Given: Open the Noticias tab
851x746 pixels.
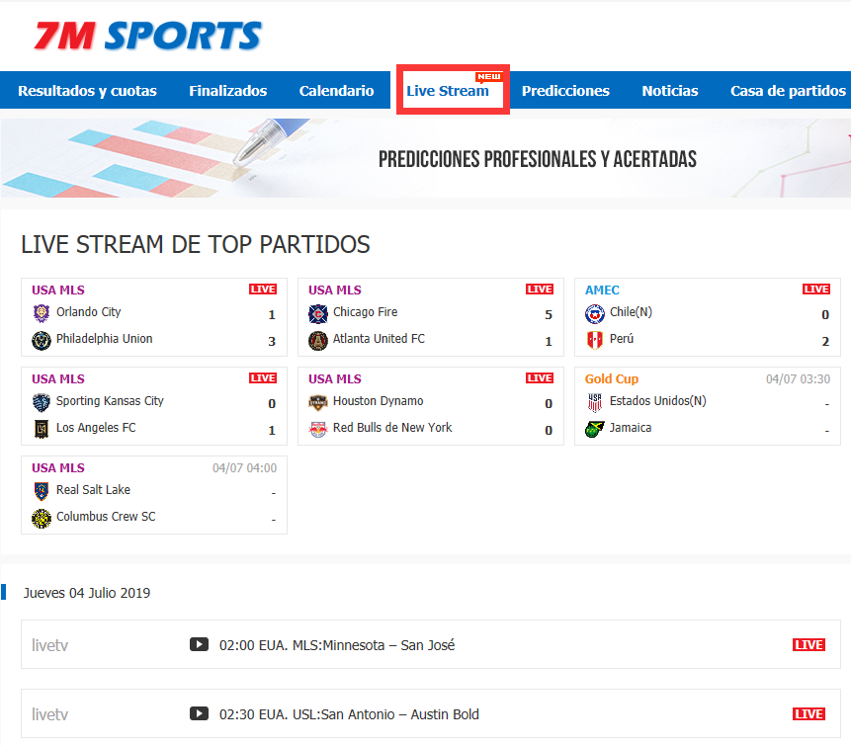Looking at the screenshot, I should click(670, 91).
